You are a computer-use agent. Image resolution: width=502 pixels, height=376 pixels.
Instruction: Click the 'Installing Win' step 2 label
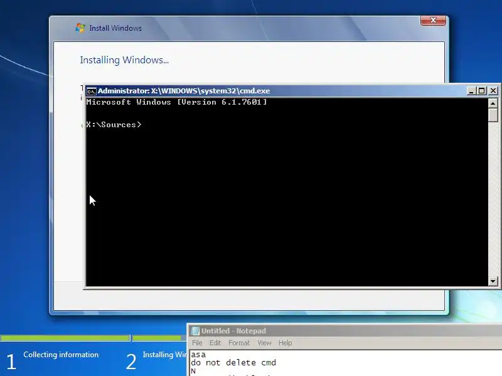click(x=164, y=355)
